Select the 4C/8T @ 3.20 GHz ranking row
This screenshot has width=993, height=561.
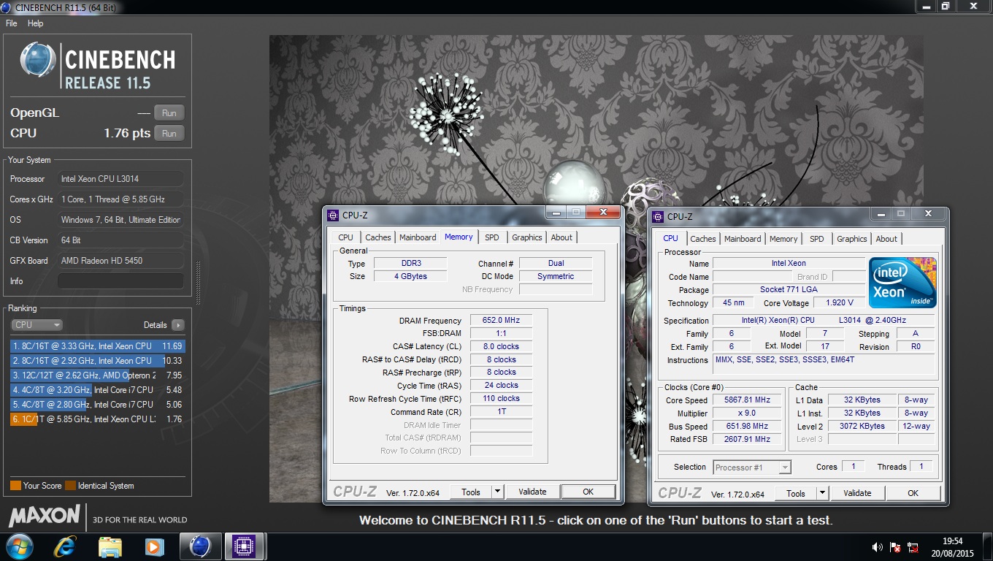click(x=98, y=390)
